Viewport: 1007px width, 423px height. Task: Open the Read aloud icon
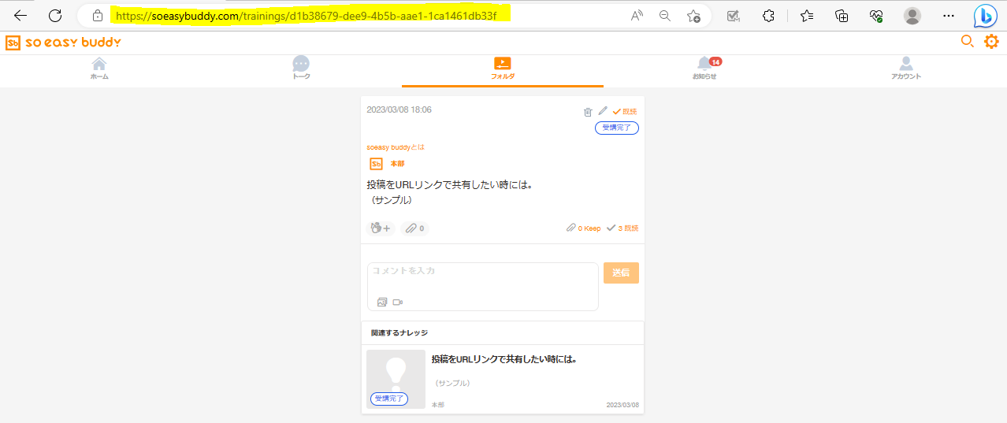(x=637, y=16)
